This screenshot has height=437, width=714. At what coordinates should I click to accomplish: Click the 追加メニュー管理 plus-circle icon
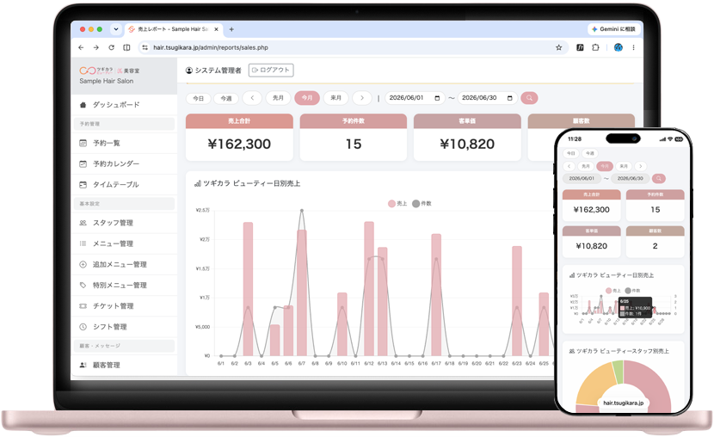coord(83,264)
